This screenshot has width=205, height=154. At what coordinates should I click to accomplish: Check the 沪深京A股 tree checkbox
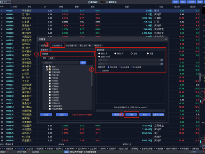50,72
